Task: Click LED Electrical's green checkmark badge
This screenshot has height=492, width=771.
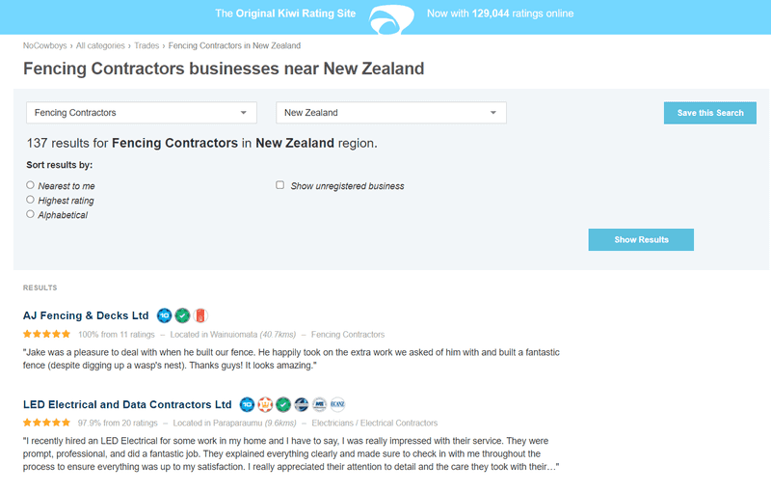Action: (283, 404)
